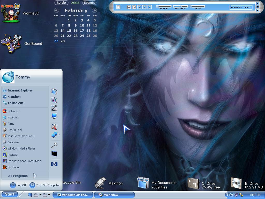265x199 pixels.
Task: Open the Worms3D desktop shortcut
Action: [10, 13]
